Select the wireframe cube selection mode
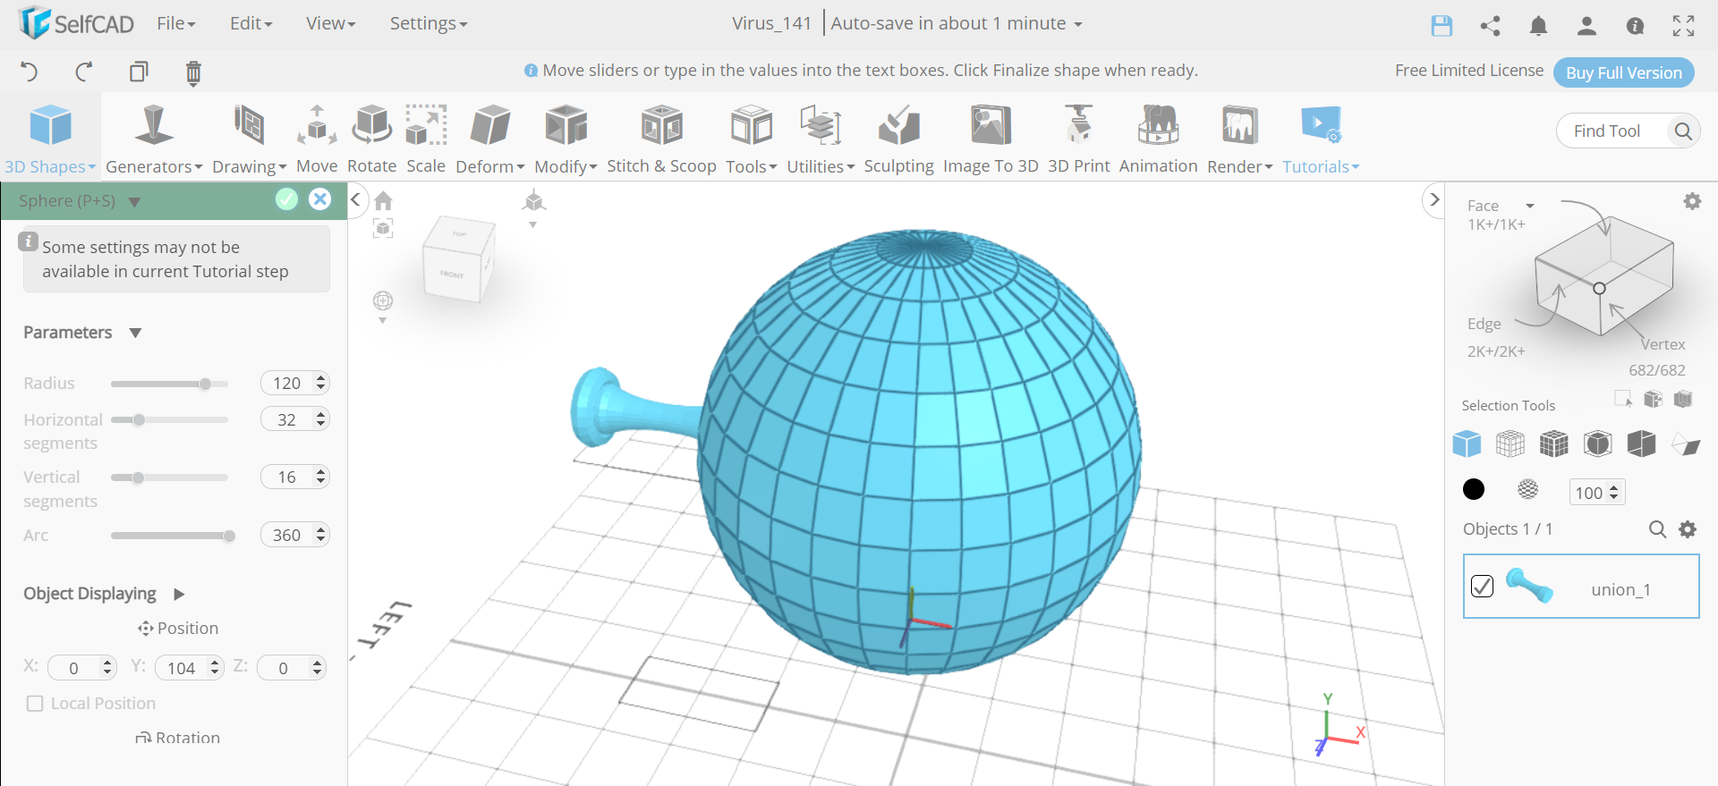1718x786 pixels. [1510, 443]
